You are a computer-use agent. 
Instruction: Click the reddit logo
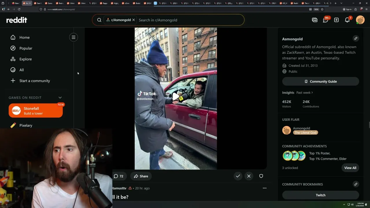[x=17, y=20]
